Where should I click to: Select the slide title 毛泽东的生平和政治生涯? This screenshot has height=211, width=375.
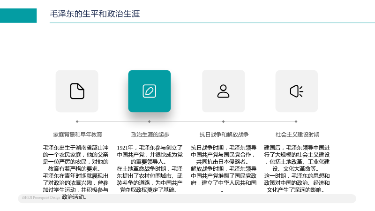point(95,14)
